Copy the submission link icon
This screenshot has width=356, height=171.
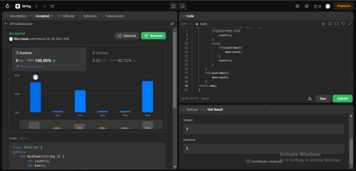pyautogui.click(x=172, y=24)
